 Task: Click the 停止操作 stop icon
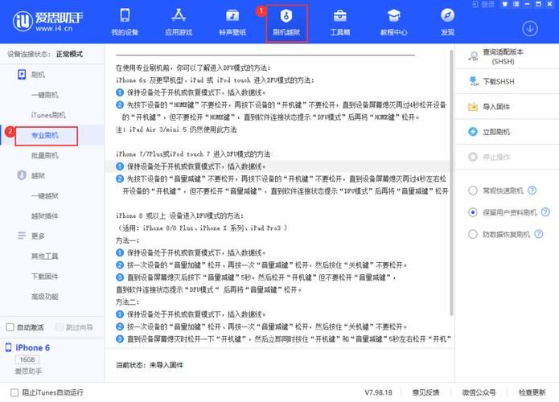tap(473, 157)
